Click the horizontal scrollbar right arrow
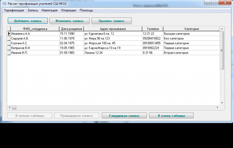This screenshot has height=148, width=233. pos(217,107)
